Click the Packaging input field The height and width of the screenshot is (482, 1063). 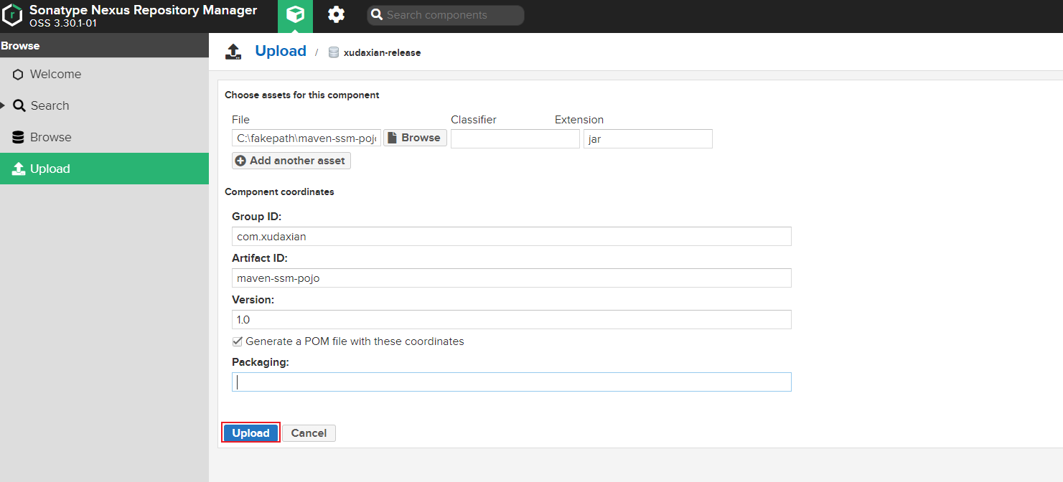click(512, 382)
